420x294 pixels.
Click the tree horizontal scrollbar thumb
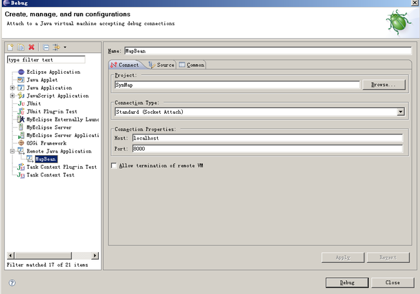[43, 255]
